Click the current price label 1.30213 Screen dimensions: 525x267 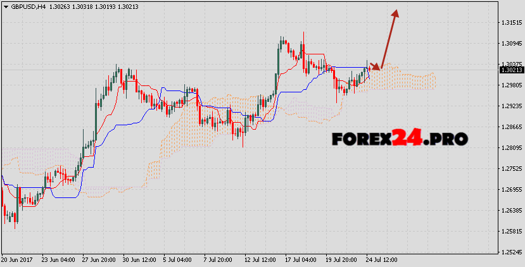[508, 70]
